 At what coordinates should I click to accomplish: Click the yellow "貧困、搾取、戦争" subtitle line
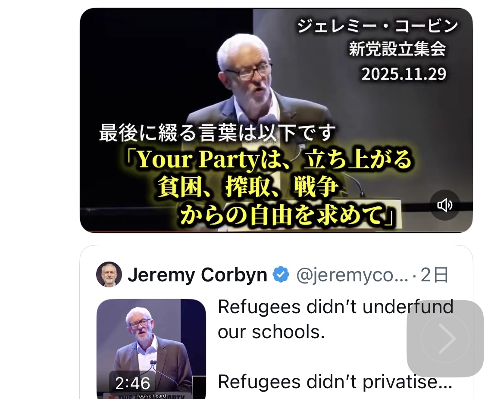click(x=248, y=188)
